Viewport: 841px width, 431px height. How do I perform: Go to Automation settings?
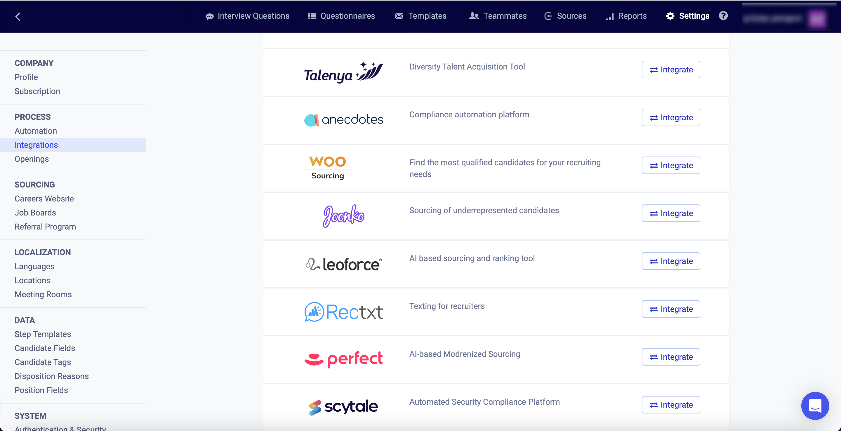click(x=36, y=131)
